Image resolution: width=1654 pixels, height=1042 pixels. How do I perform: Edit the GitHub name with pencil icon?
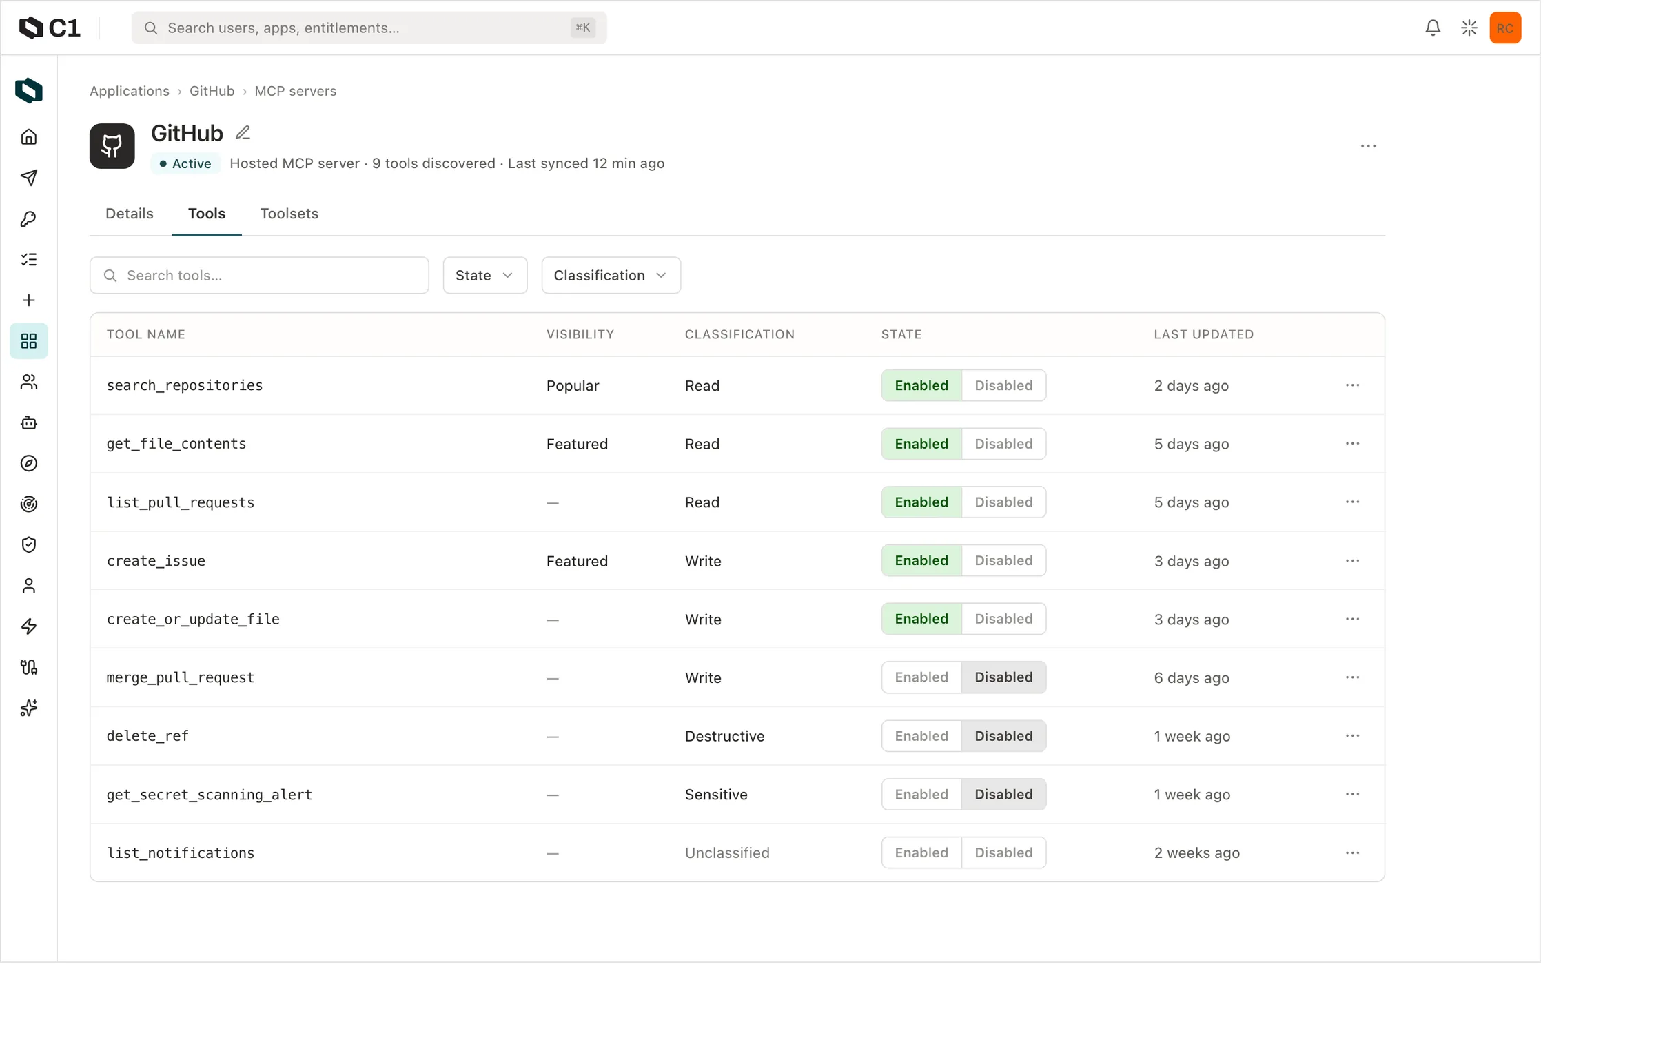tap(243, 132)
